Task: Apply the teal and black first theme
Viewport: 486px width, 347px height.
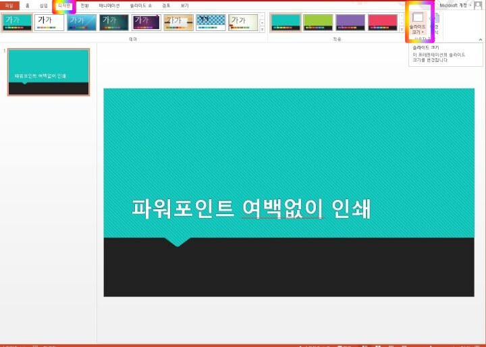Action: pyautogui.click(x=17, y=23)
